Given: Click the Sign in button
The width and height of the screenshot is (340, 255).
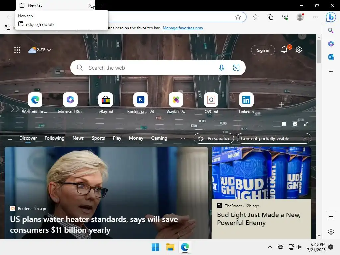Looking at the screenshot, I should [x=263, y=50].
